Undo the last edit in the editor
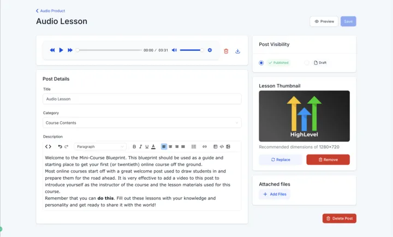Image resolution: width=393 pixels, height=237 pixels. pos(60,147)
